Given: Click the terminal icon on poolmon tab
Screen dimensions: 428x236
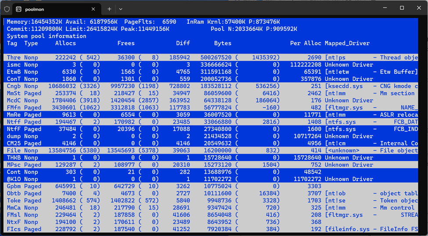Looking at the screenshot, I should 18,9.
